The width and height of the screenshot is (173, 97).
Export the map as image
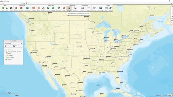point(100,9)
